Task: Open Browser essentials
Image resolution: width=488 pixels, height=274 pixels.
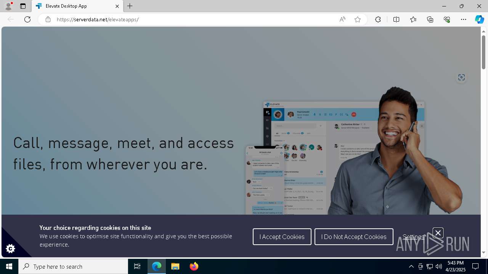Action: (447, 19)
